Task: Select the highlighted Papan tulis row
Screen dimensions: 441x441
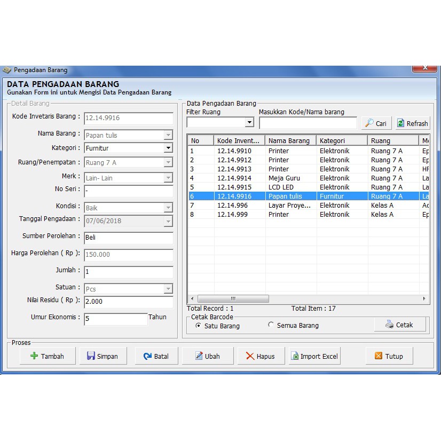Action: pos(309,196)
